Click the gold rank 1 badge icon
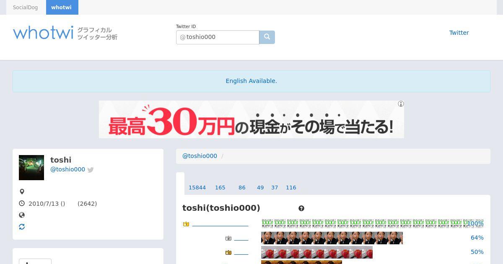The height and width of the screenshot is (264, 503). click(186, 224)
